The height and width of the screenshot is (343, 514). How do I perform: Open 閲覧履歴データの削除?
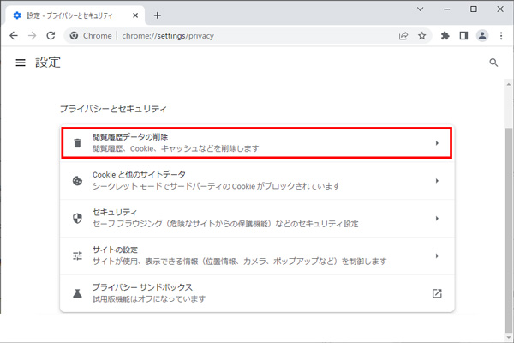(x=257, y=143)
